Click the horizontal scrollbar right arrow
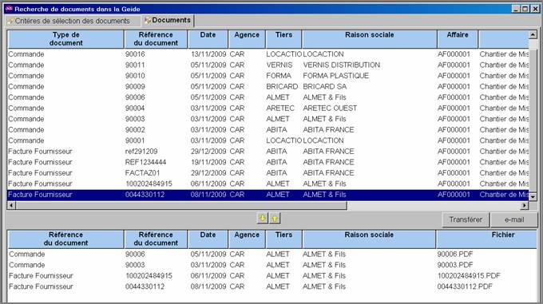 tap(525, 205)
